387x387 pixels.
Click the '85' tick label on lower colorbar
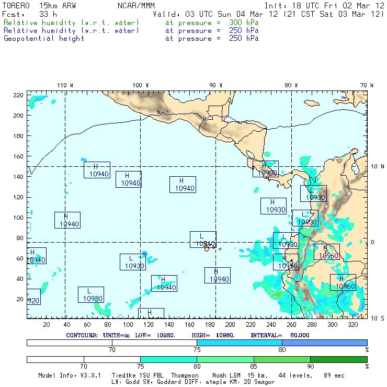point(254,367)
